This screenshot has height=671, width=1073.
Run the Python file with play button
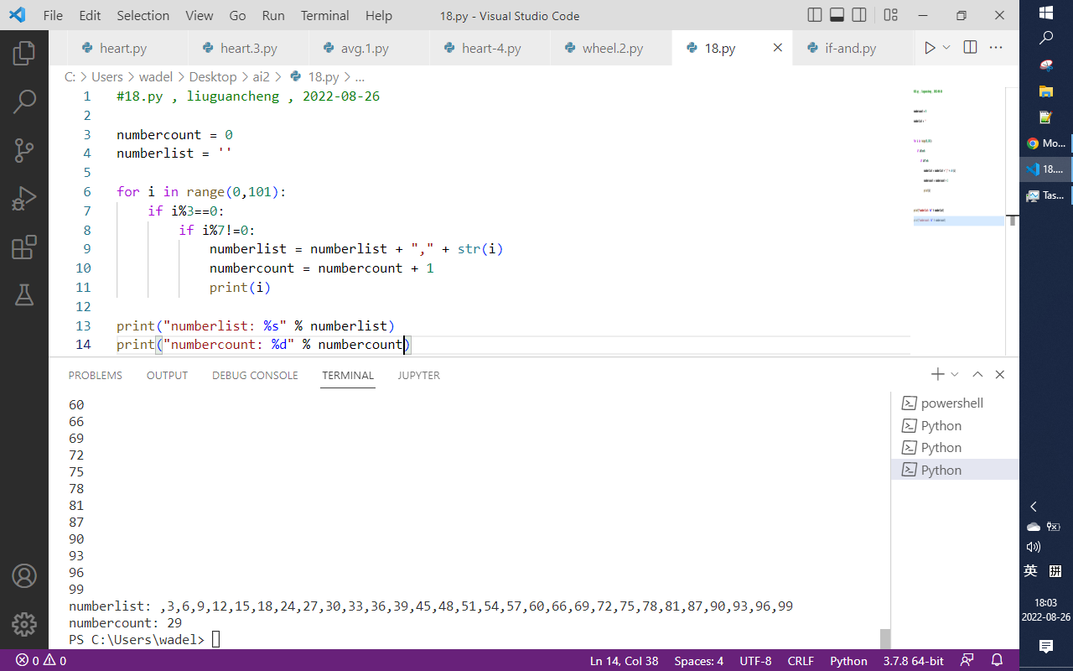pyautogui.click(x=929, y=48)
